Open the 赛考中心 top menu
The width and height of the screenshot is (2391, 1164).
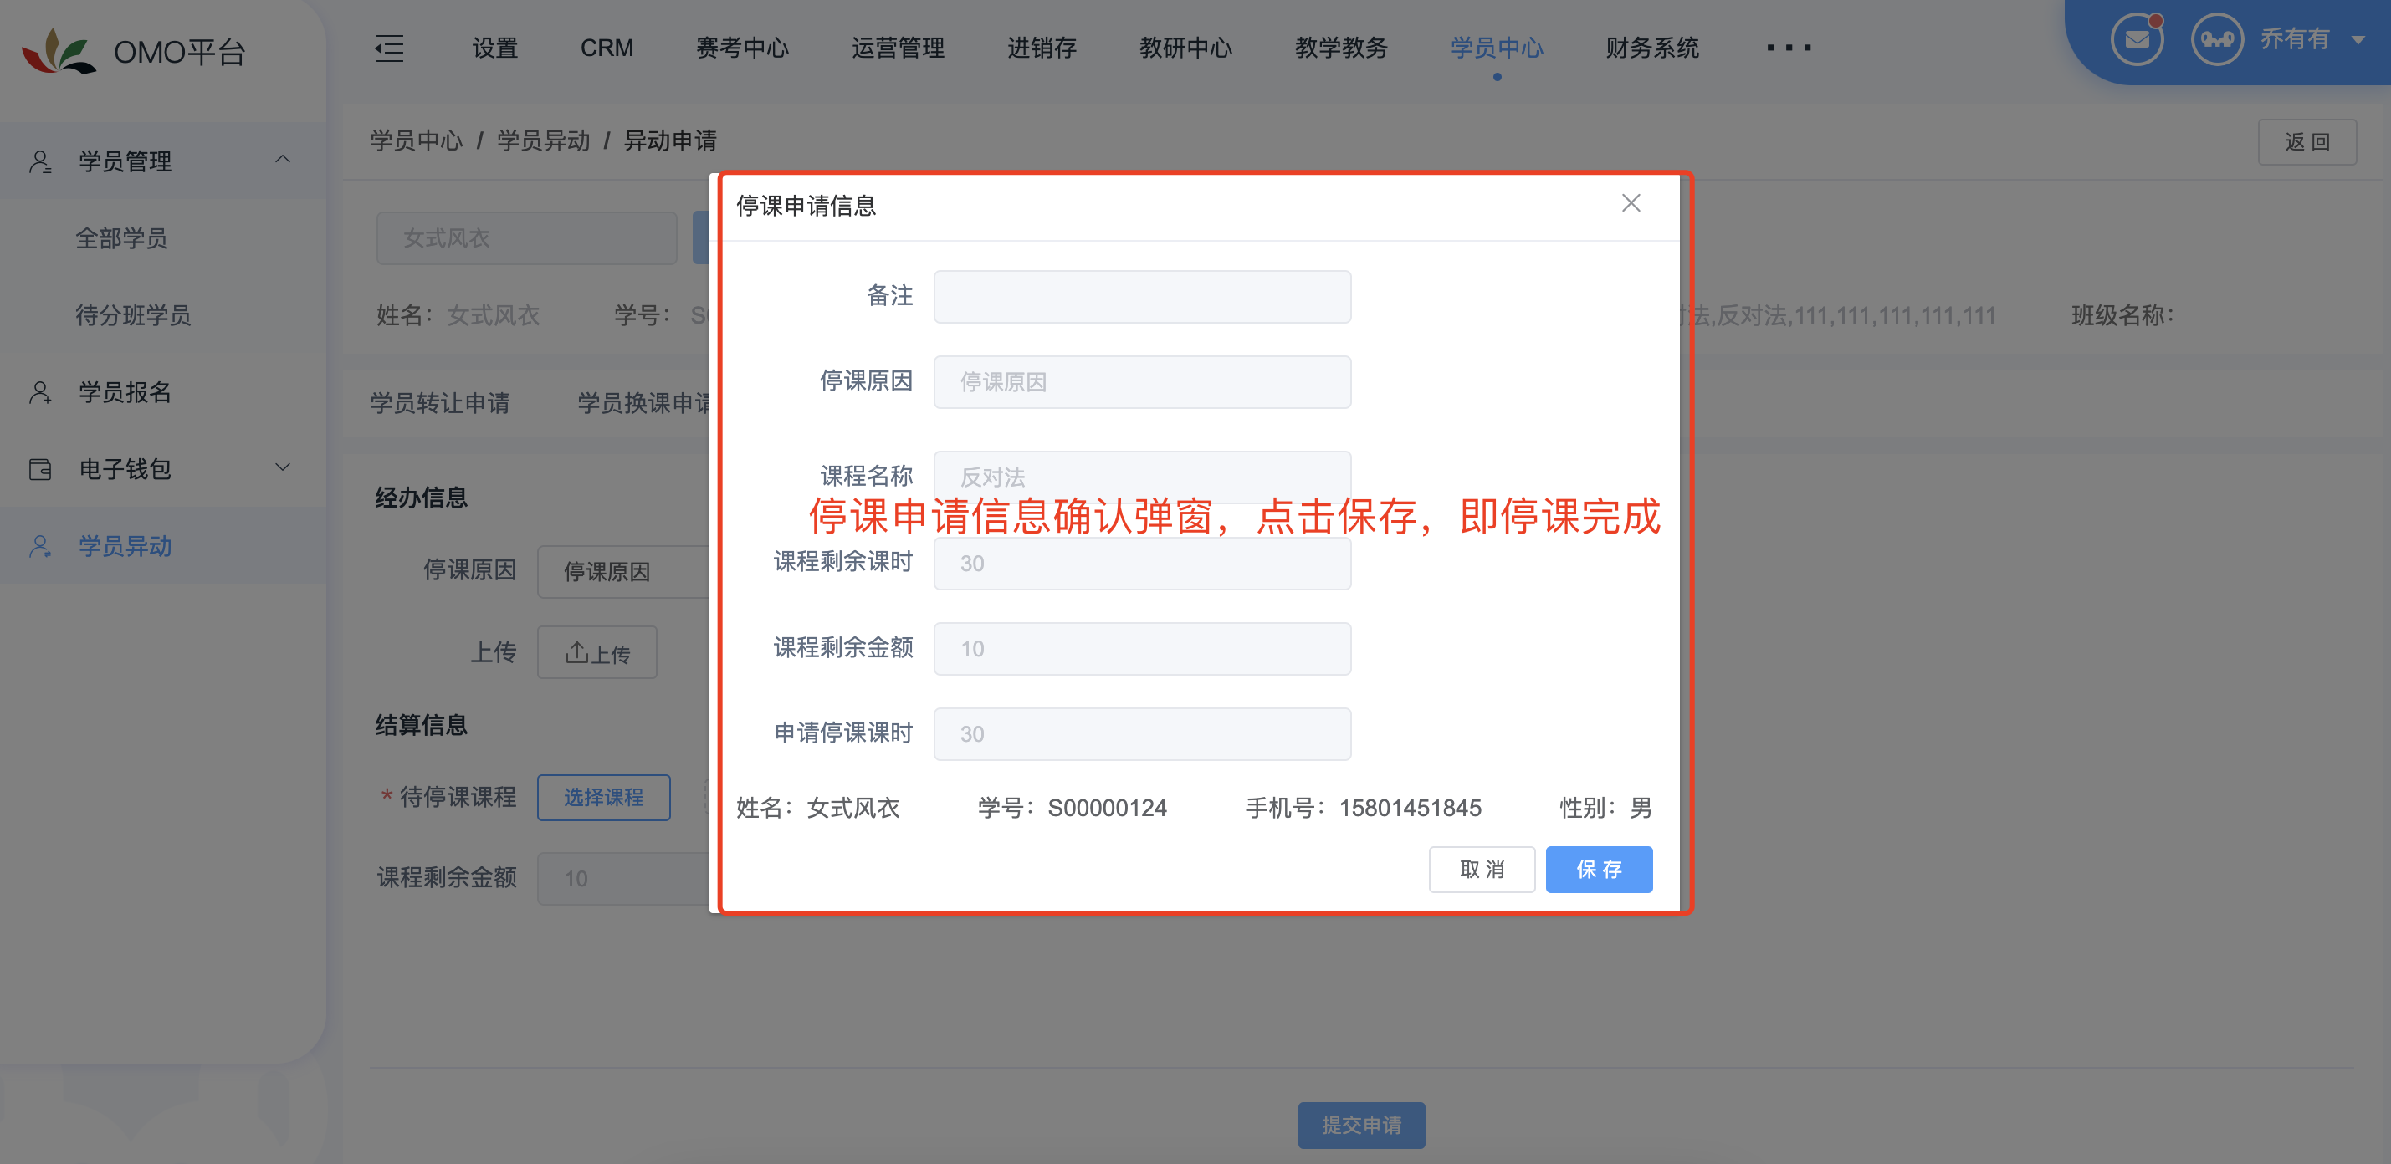[743, 48]
